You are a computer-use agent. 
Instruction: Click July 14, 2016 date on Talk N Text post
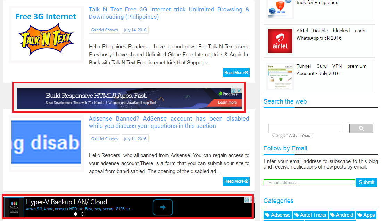click(135, 30)
